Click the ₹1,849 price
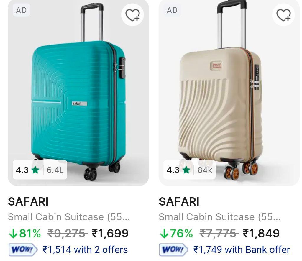The image size is (302, 261). [x=261, y=234]
